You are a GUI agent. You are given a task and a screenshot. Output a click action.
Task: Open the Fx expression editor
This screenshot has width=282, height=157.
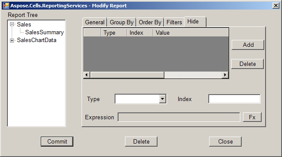point(252,117)
